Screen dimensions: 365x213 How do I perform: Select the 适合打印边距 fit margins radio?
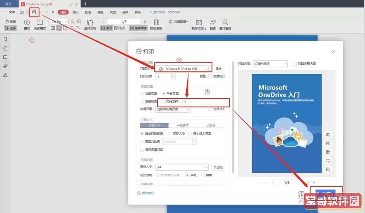142,133
